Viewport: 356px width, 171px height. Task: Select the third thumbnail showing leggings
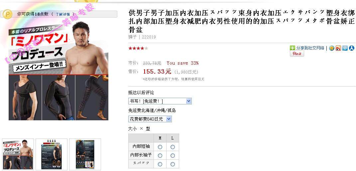pos(85,154)
